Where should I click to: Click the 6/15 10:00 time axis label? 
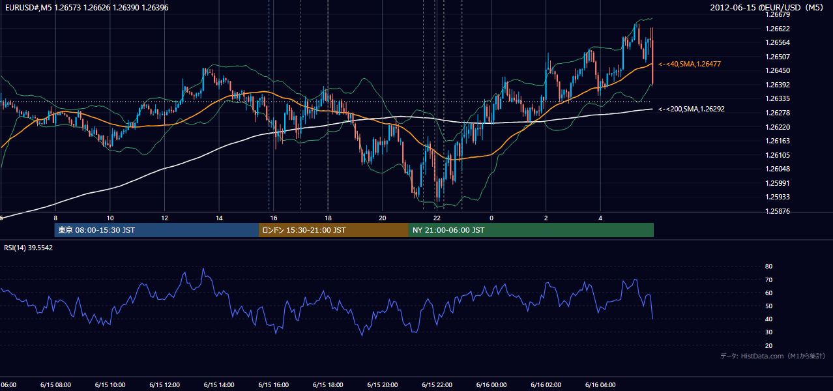coord(110,384)
